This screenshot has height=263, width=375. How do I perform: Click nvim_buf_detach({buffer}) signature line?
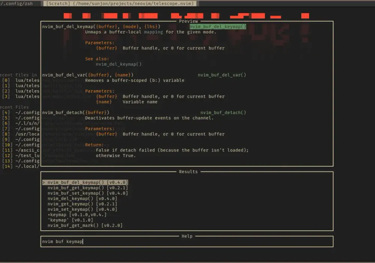76,113
